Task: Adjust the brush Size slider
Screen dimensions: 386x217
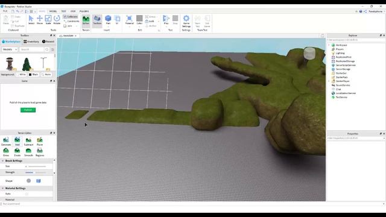Action: [x=36, y=166]
